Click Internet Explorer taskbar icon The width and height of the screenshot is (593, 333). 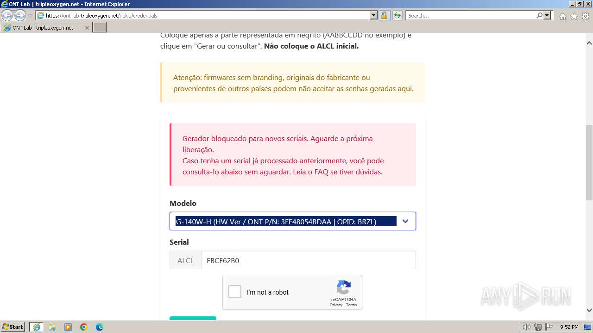coord(37,327)
